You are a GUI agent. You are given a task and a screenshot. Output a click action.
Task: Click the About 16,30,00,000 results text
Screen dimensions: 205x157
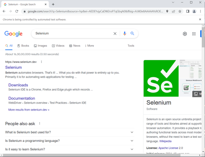point(32,54)
